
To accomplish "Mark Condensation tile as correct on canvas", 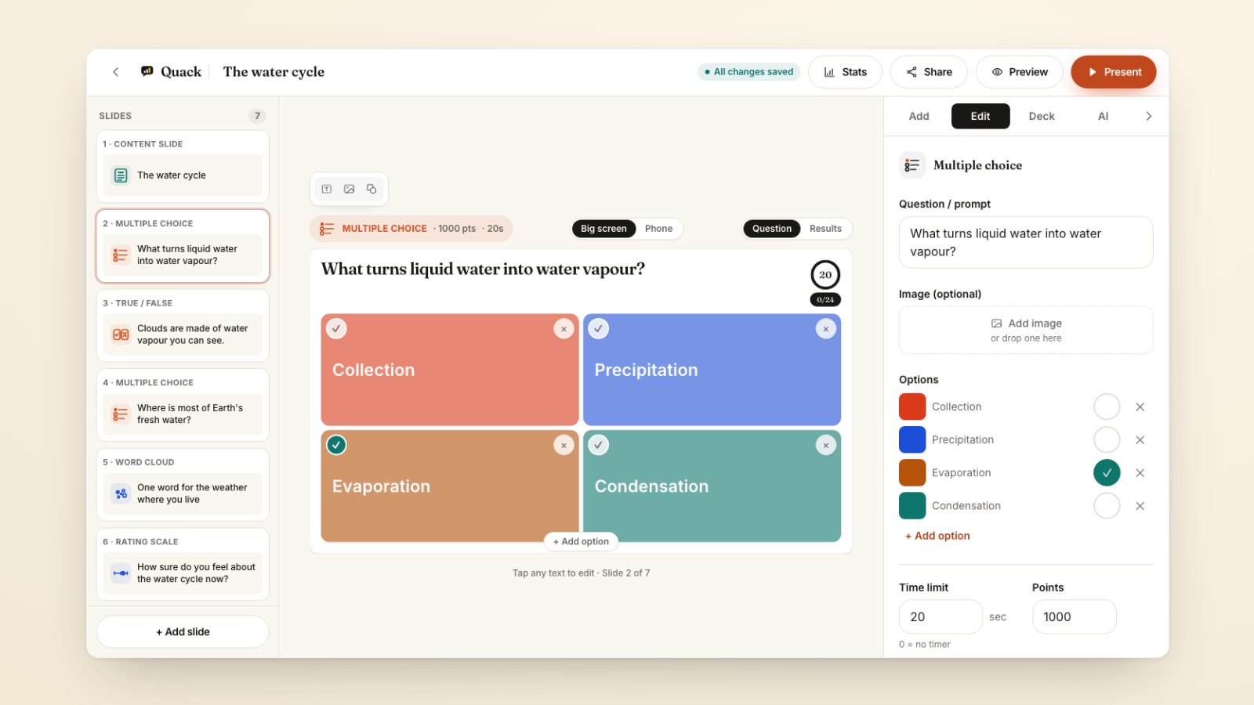I will [x=599, y=445].
